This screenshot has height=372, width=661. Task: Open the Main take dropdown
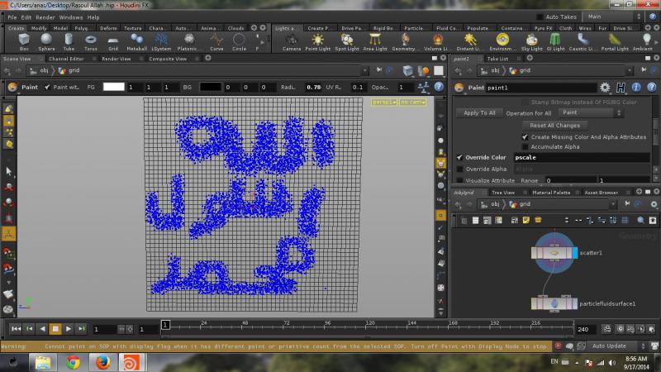pyautogui.click(x=614, y=17)
